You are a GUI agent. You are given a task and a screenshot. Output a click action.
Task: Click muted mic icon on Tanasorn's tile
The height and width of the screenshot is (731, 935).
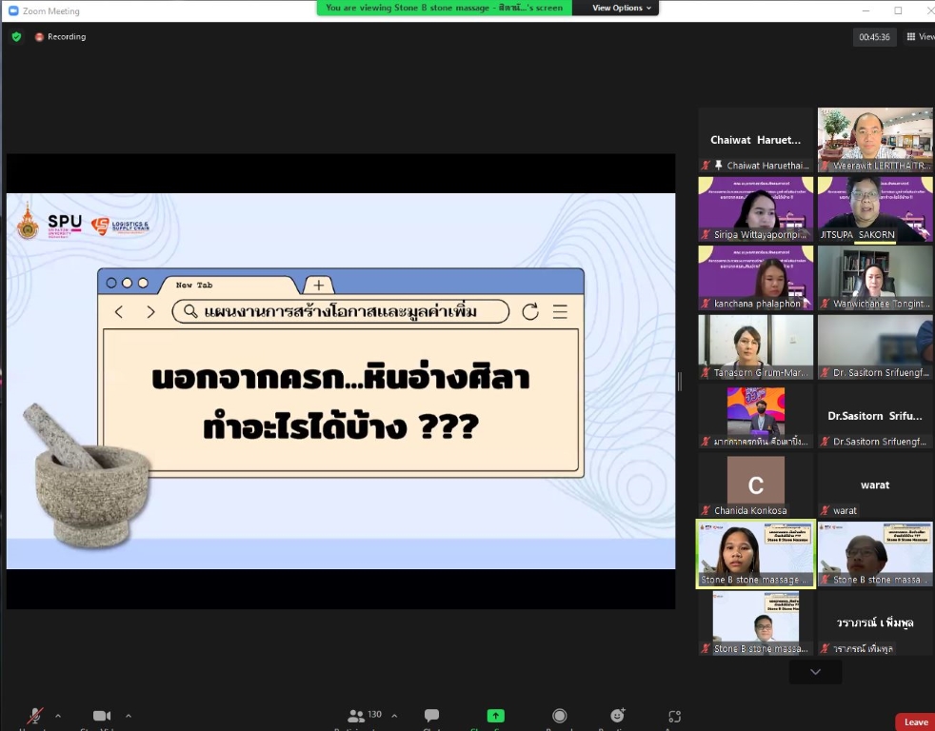click(x=706, y=373)
